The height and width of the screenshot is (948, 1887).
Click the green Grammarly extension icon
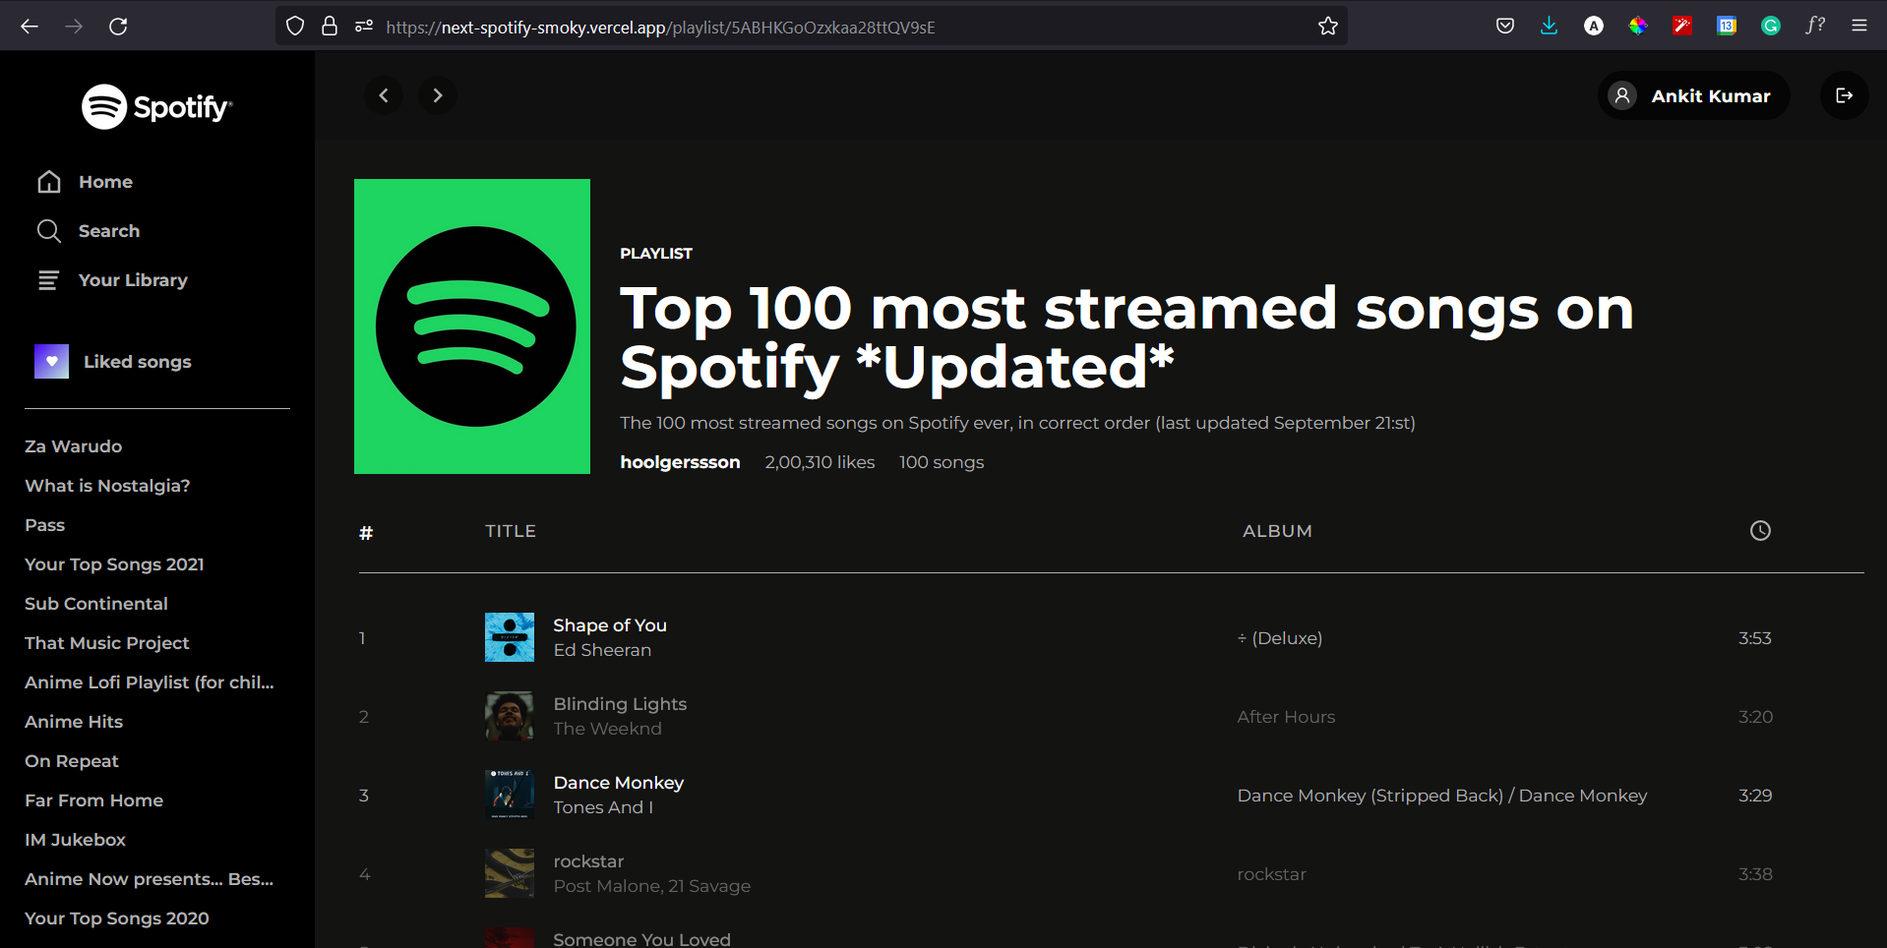(x=1771, y=27)
